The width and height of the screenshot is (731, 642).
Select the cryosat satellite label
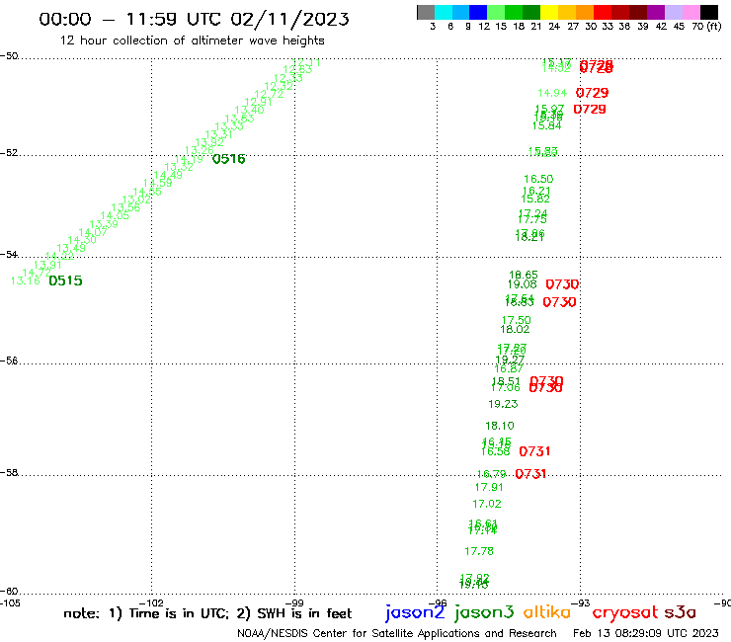click(624, 613)
